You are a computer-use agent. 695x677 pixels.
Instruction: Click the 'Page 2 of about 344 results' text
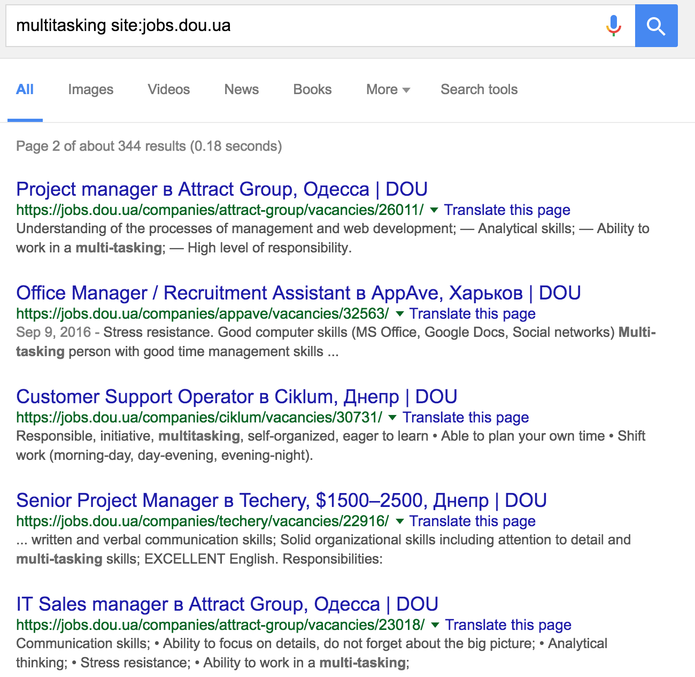pyautogui.click(x=149, y=146)
